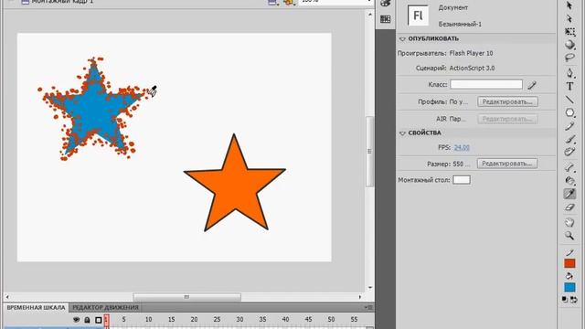Select the Hand tool

(569, 223)
